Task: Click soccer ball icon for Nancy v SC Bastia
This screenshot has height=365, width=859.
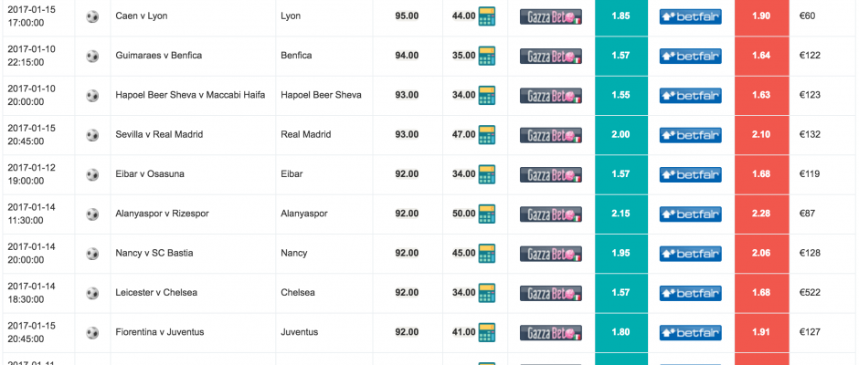Action: pos(92,254)
